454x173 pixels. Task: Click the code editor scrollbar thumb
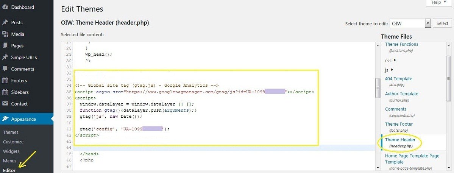click(x=378, y=88)
